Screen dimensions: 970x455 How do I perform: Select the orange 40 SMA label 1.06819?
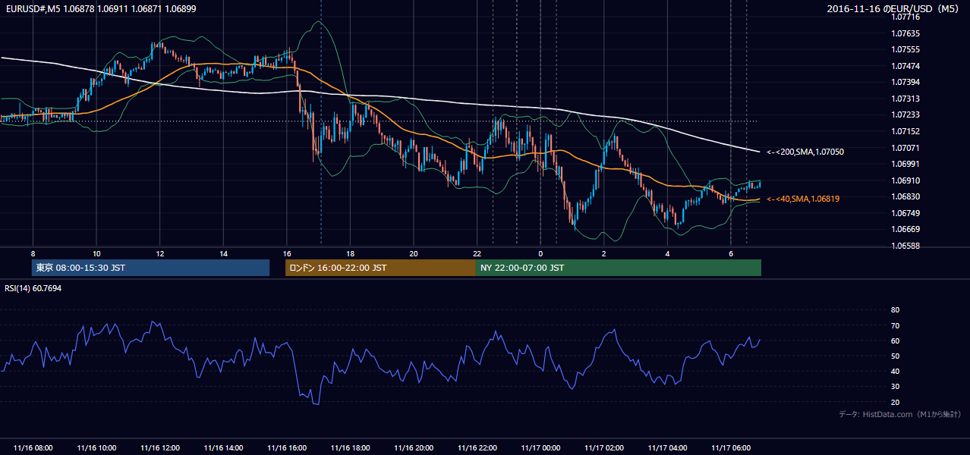click(803, 199)
